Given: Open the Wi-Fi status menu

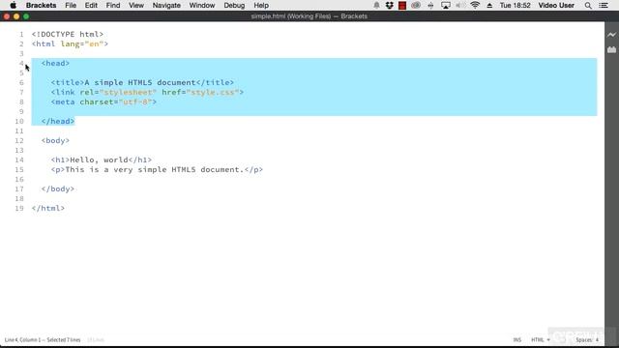Looking at the screenshot, I should click(x=475, y=5).
